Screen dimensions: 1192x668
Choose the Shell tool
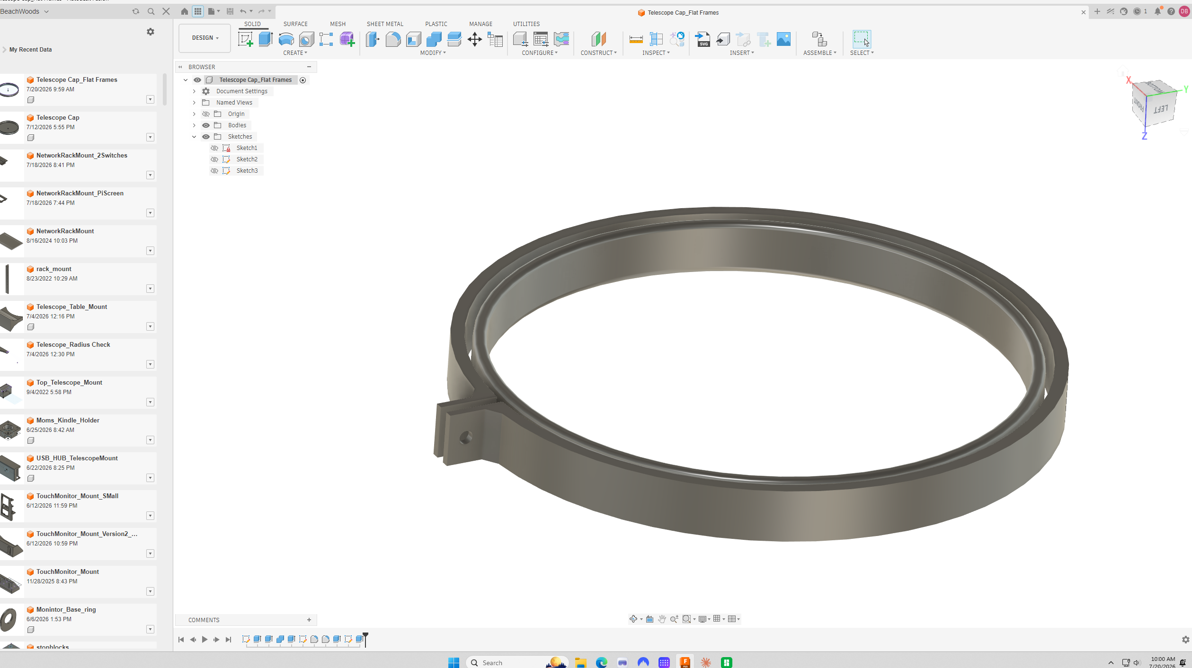click(x=413, y=39)
